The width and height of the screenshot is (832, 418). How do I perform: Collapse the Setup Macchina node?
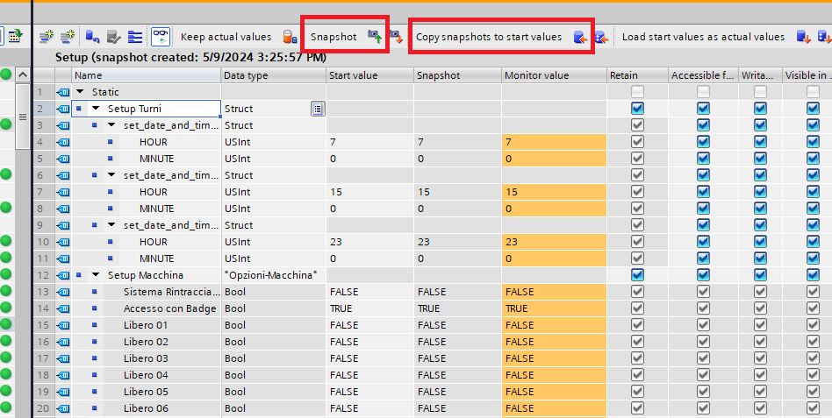96,275
